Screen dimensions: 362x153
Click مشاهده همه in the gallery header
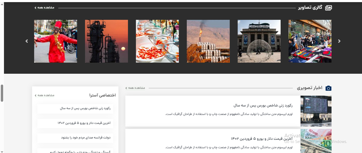[x=45, y=8]
